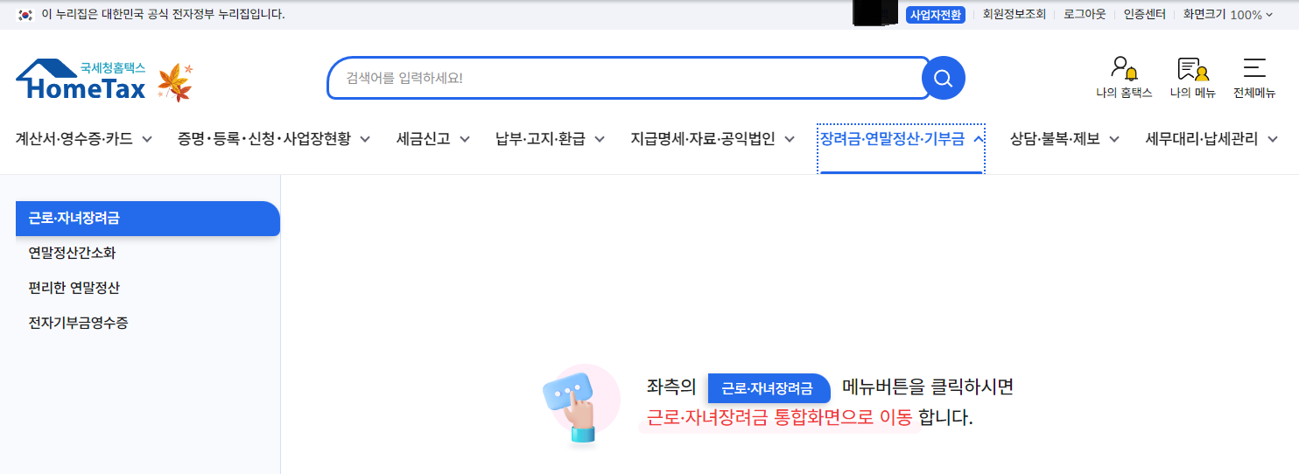Screen dimensions: 1299x474
Task: Expand chevron next to 납부·고지·환급
Action: (600, 139)
